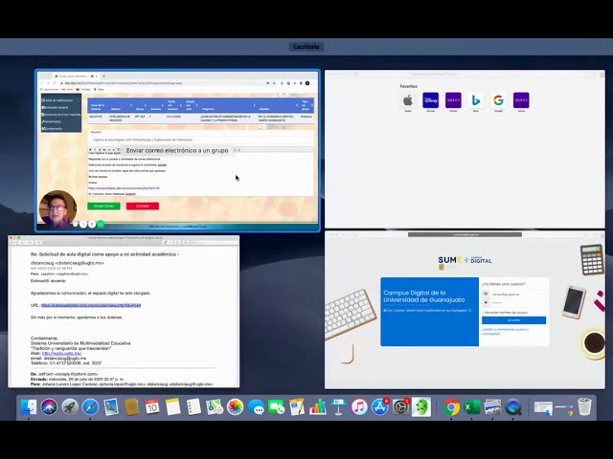The image size is (613, 459).
Task: Click the blue "Acceder" login button
Action: tap(514, 320)
